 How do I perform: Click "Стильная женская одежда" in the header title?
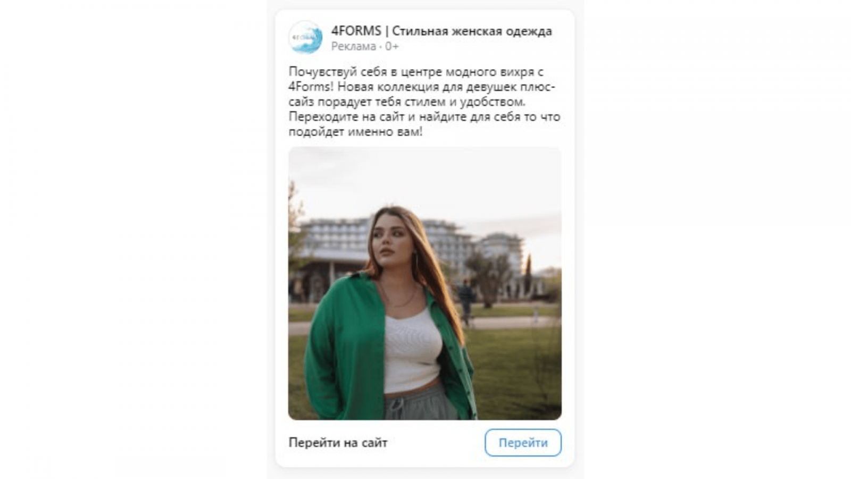point(472,31)
